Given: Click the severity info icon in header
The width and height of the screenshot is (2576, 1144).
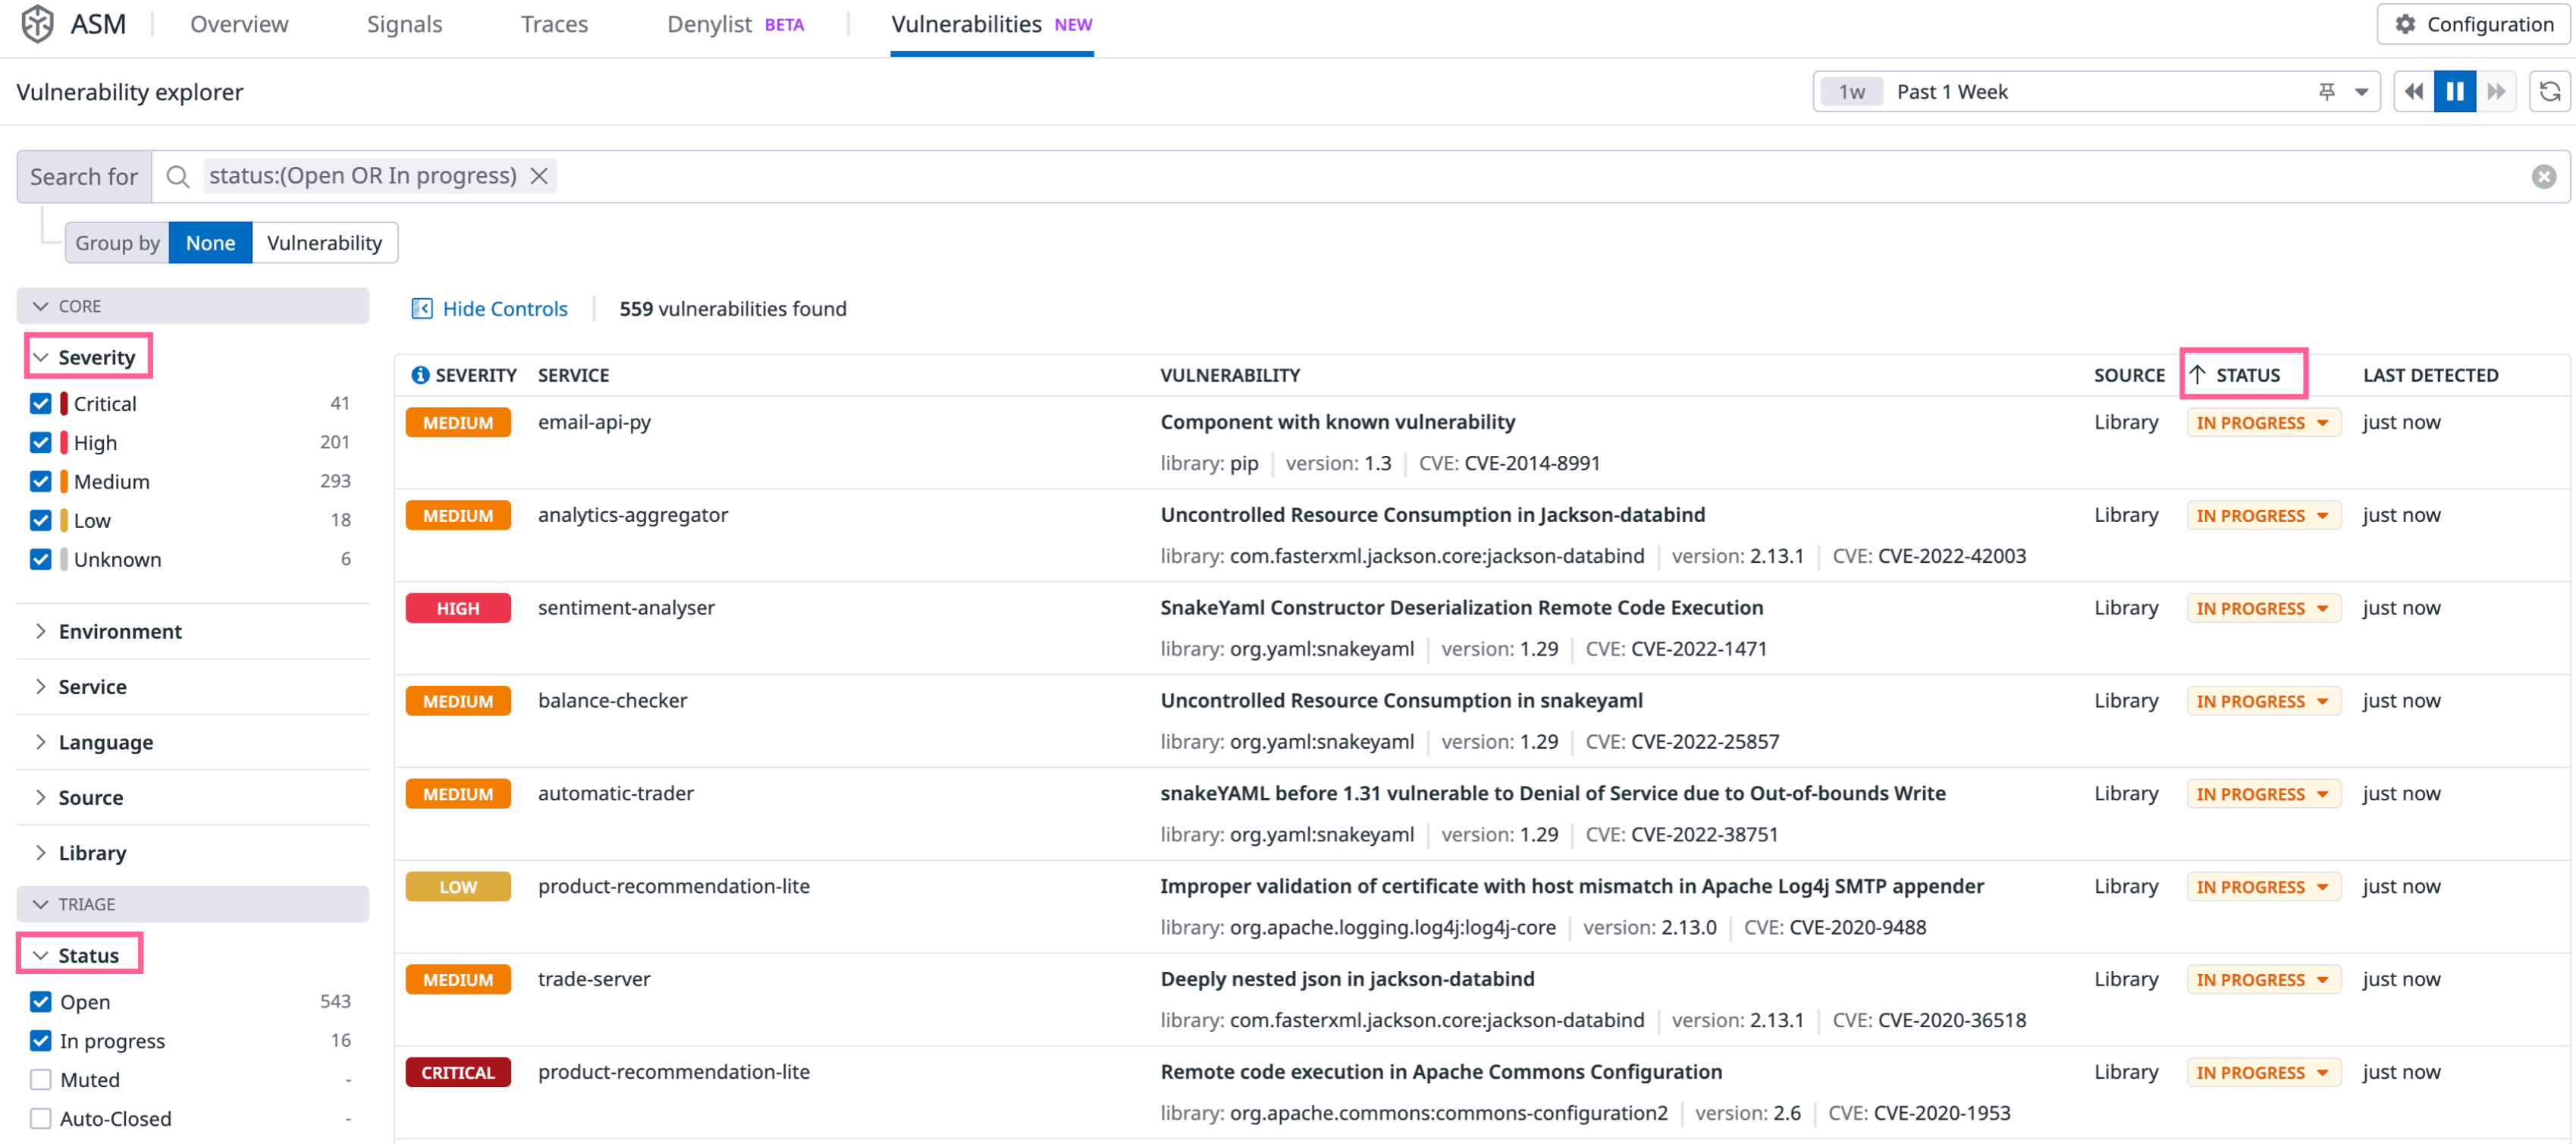Looking at the screenshot, I should [420, 375].
